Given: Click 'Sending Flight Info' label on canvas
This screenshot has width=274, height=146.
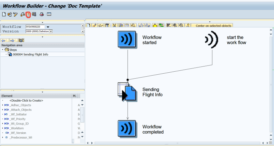Looking at the screenshot, I should point(152,92).
